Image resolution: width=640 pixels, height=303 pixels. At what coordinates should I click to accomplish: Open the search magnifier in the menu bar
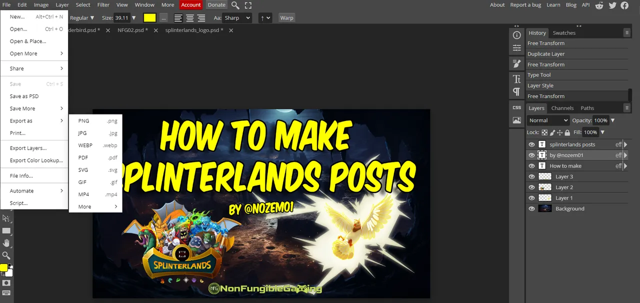235,5
